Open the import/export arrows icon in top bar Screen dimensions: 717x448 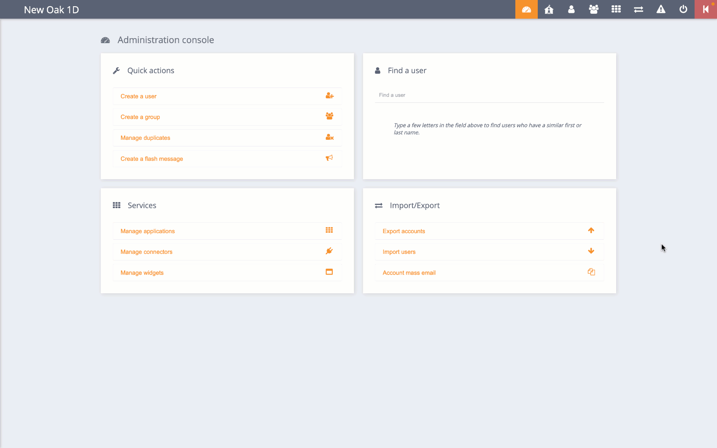point(639,10)
